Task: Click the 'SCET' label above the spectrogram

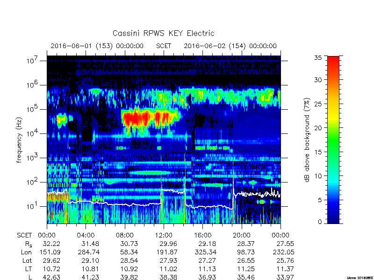Action: click(x=164, y=46)
